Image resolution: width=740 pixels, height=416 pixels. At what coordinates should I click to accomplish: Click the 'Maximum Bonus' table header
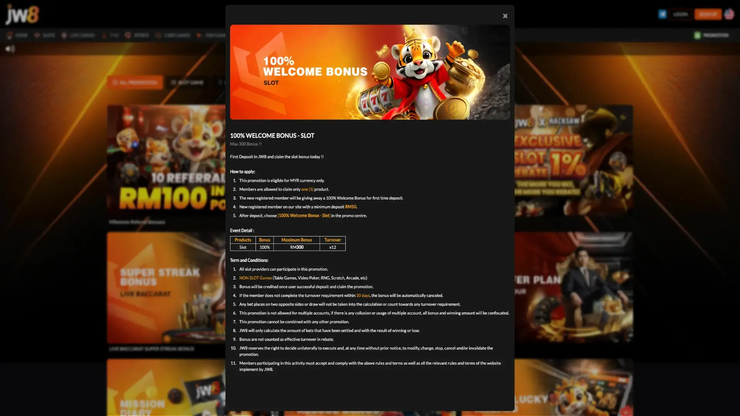(x=296, y=240)
